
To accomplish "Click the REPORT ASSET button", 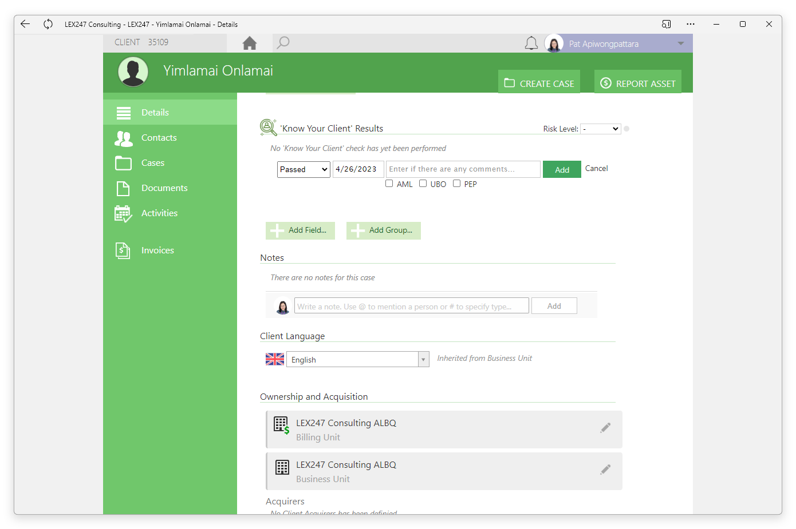I will pyautogui.click(x=638, y=82).
